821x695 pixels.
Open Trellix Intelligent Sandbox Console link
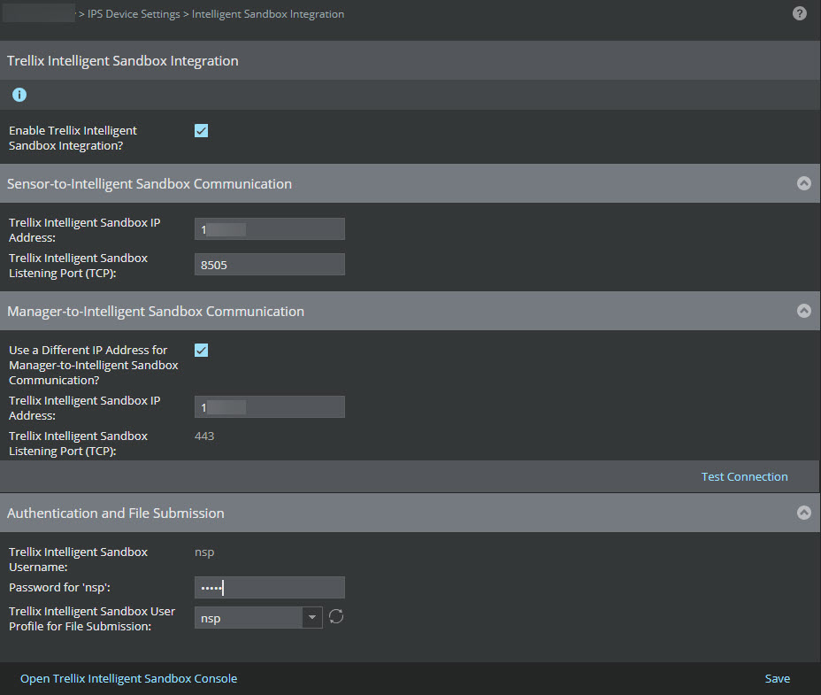tap(129, 678)
